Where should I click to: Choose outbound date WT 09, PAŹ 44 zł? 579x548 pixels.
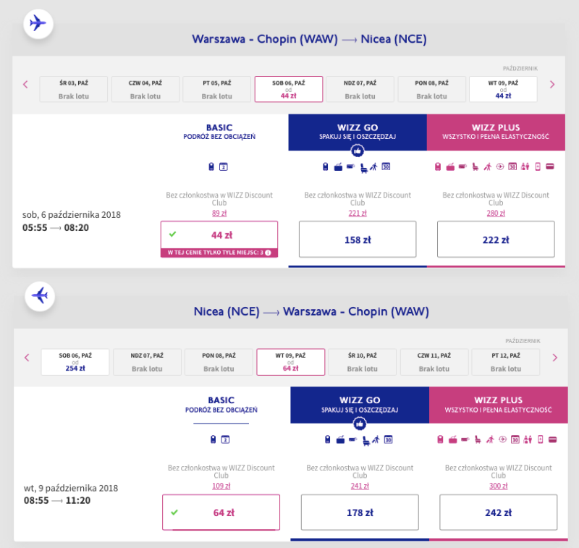pyautogui.click(x=503, y=89)
